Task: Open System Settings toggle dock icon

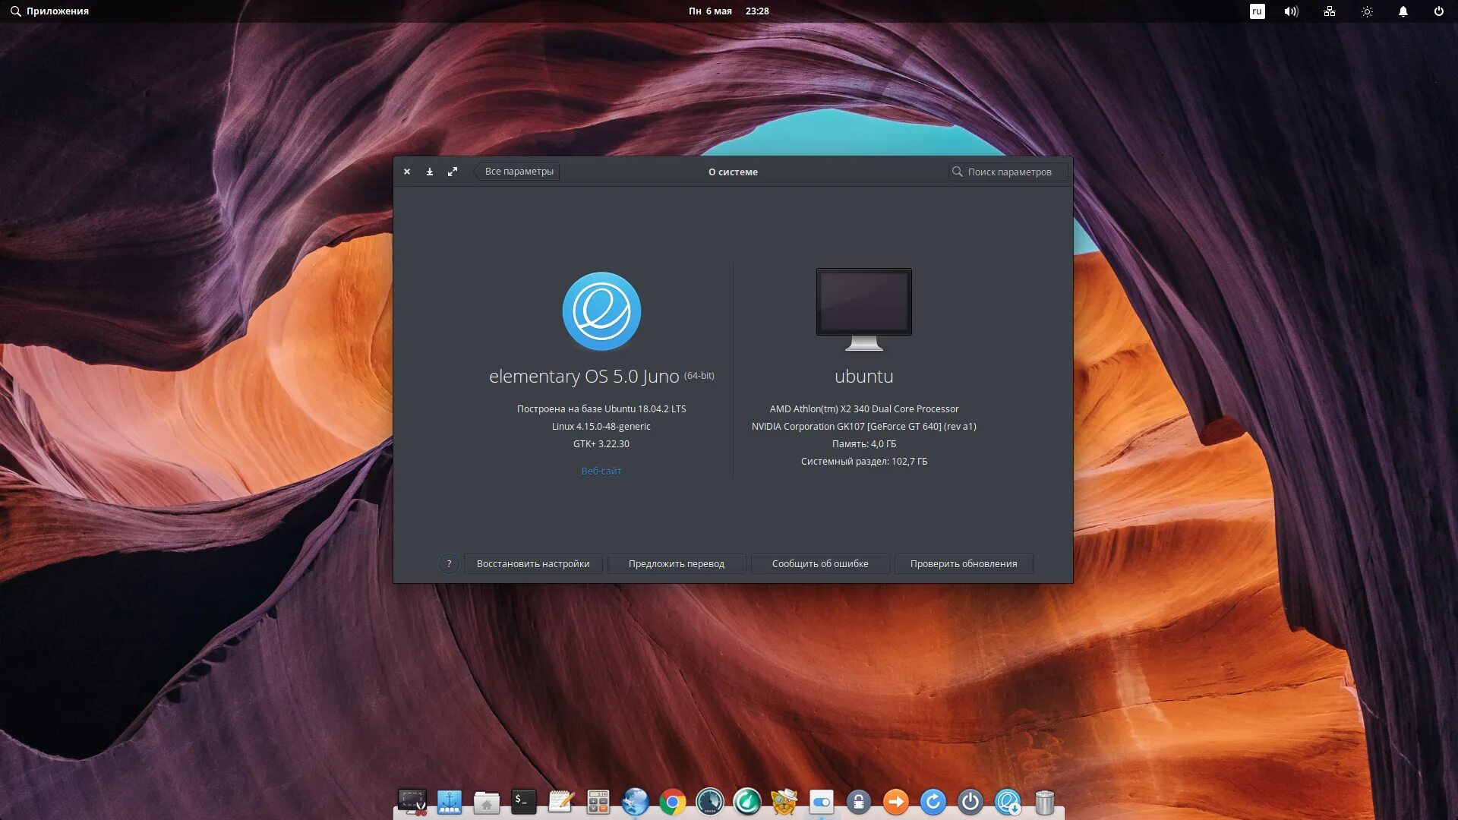Action: pos(822,802)
